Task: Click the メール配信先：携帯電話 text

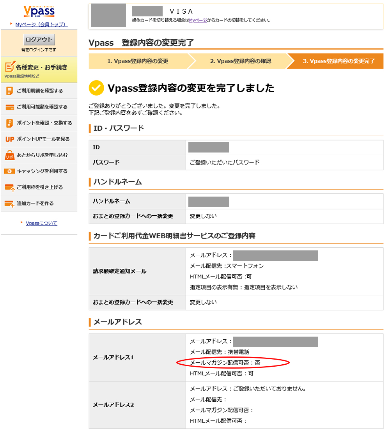Action: point(220,352)
